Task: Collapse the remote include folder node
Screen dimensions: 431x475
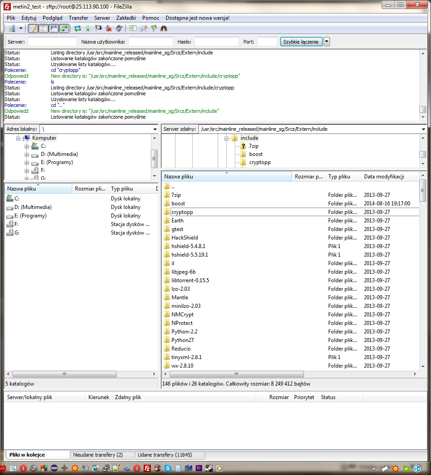Action: (x=226, y=138)
